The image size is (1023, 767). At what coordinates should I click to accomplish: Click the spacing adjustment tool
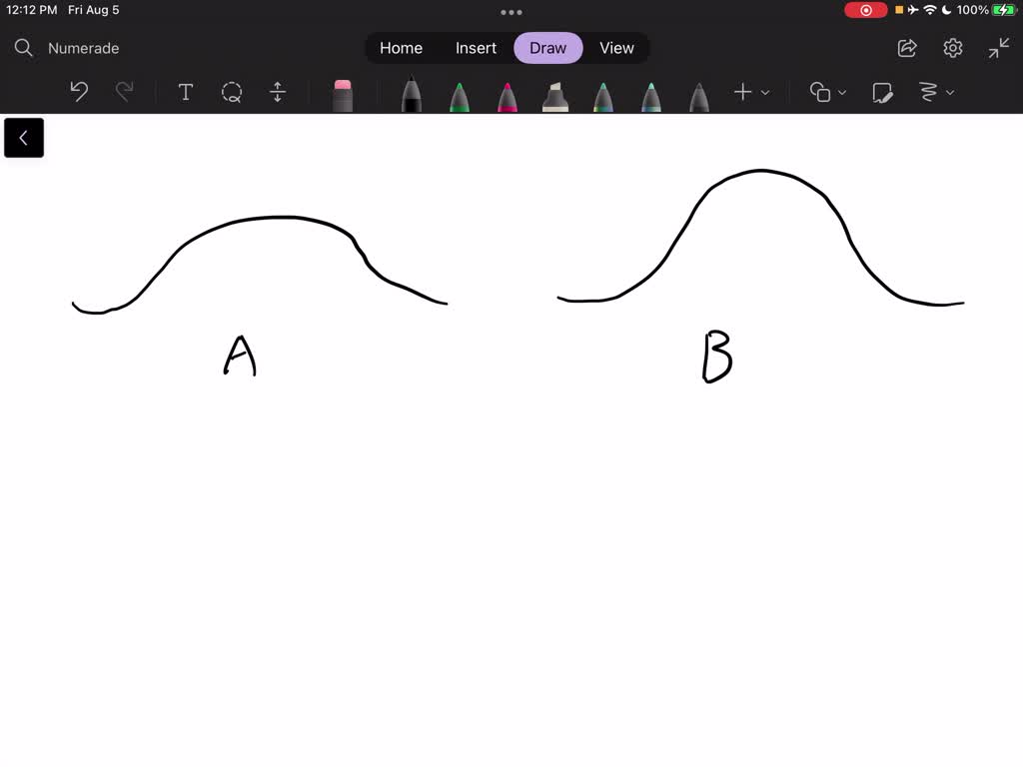(x=277, y=92)
